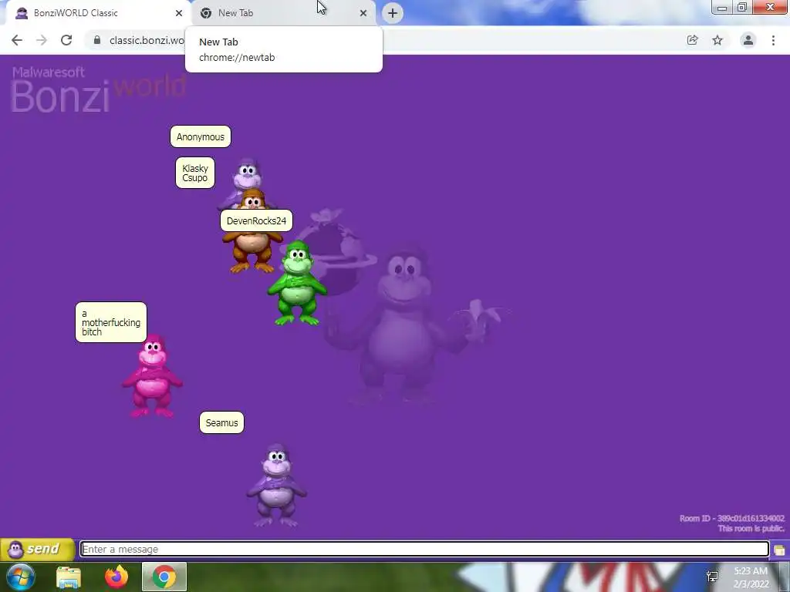Click the Anonymous name bubble
Screen dimensions: 790x592
click(x=201, y=137)
